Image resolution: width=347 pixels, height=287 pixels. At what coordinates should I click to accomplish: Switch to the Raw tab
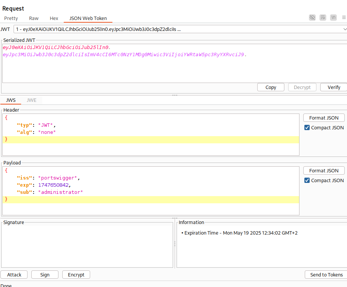(34, 18)
